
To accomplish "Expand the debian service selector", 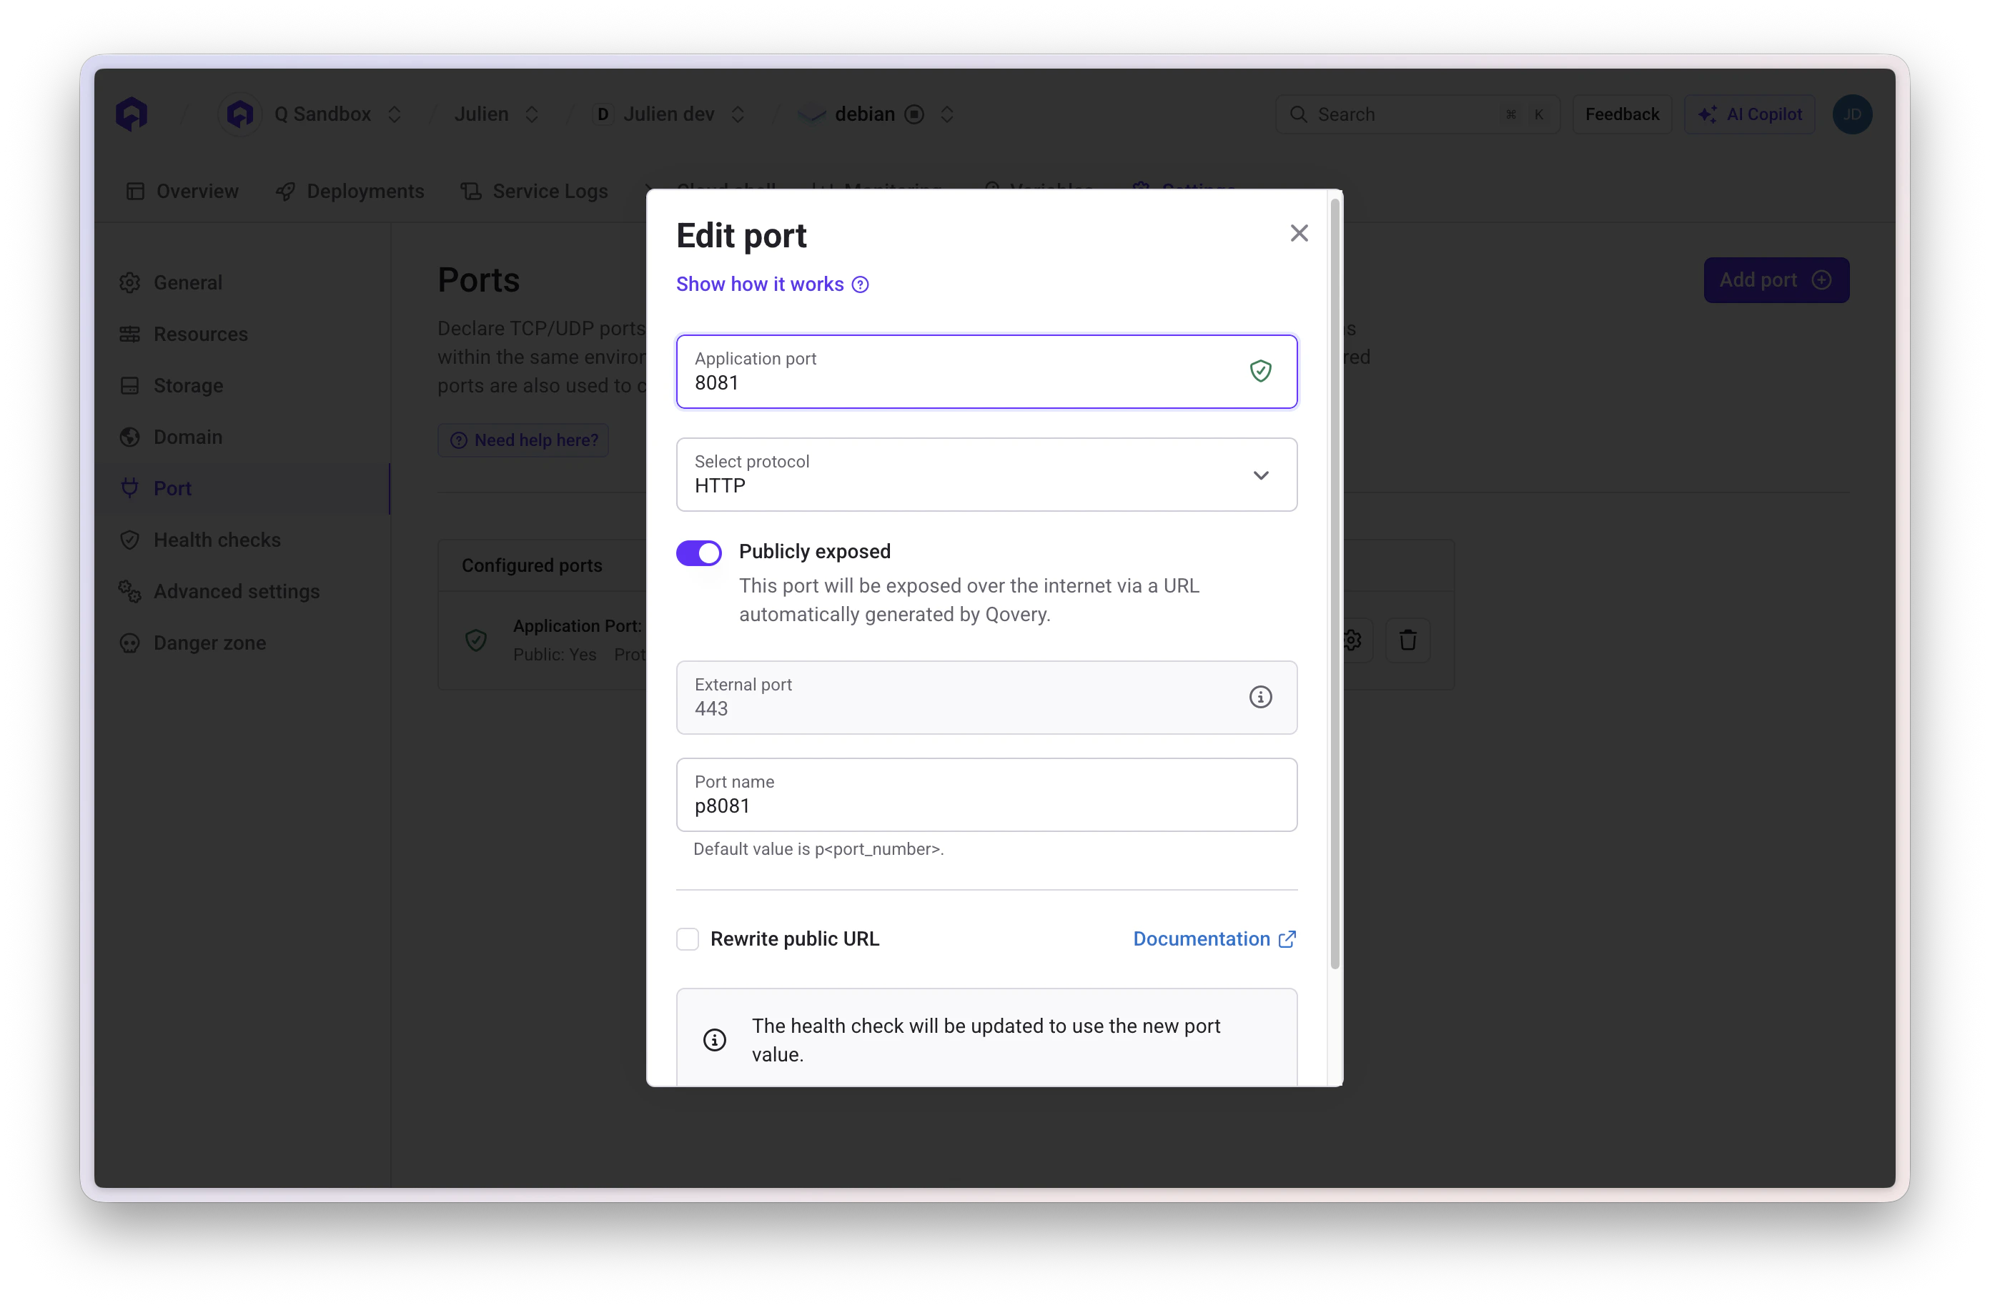I will pos(947,114).
